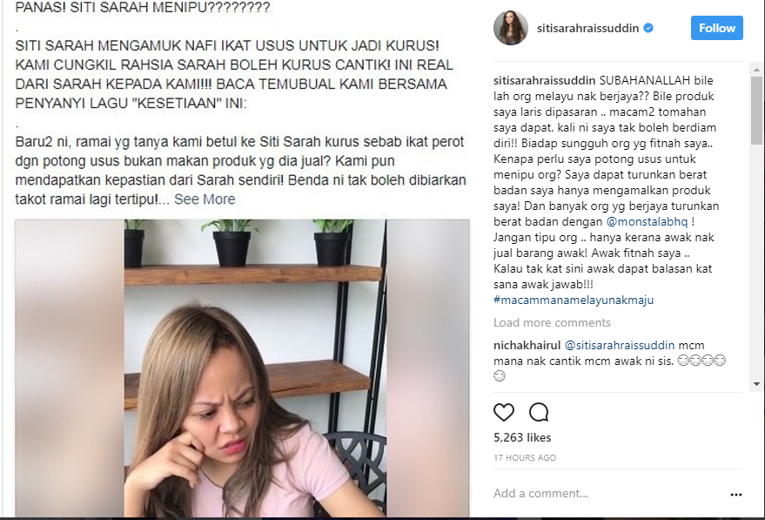Like the post with the heart icon

(504, 413)
